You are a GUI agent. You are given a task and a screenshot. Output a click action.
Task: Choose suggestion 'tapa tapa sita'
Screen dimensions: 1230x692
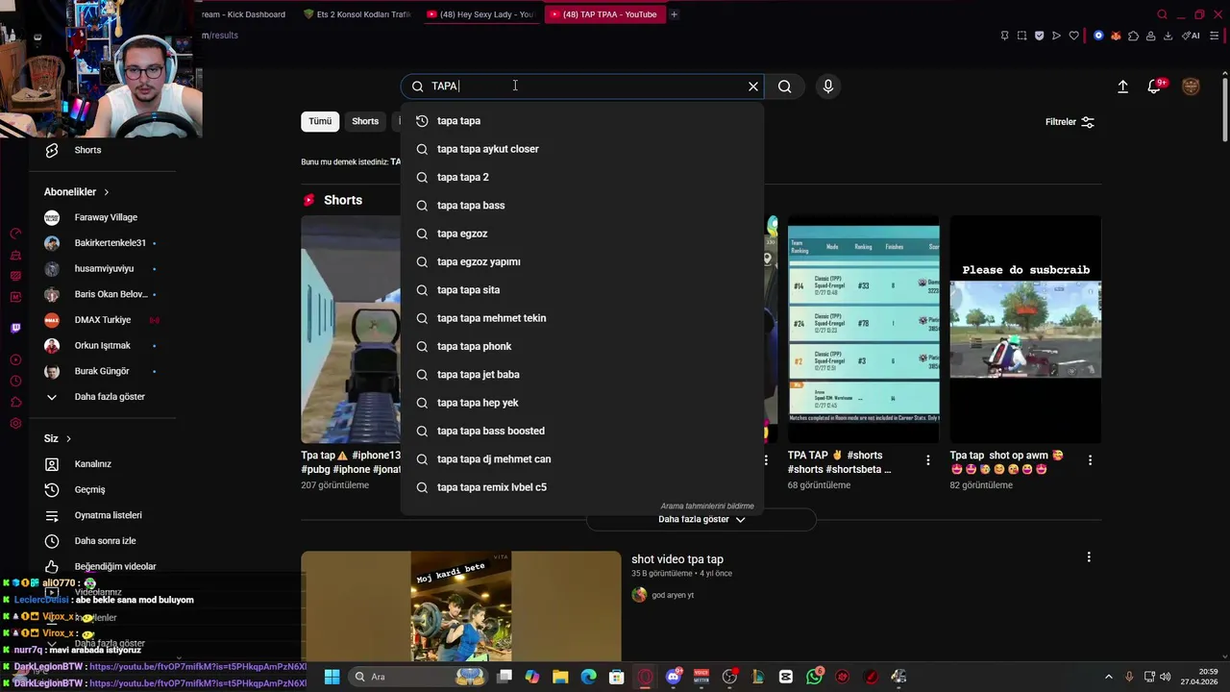(x=582, y=290)
